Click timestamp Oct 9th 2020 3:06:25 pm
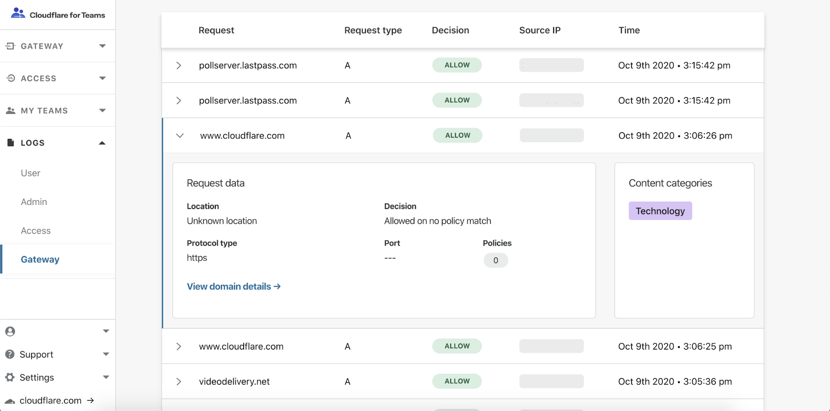Screen dimensions: 830x411 click(675, 346)
